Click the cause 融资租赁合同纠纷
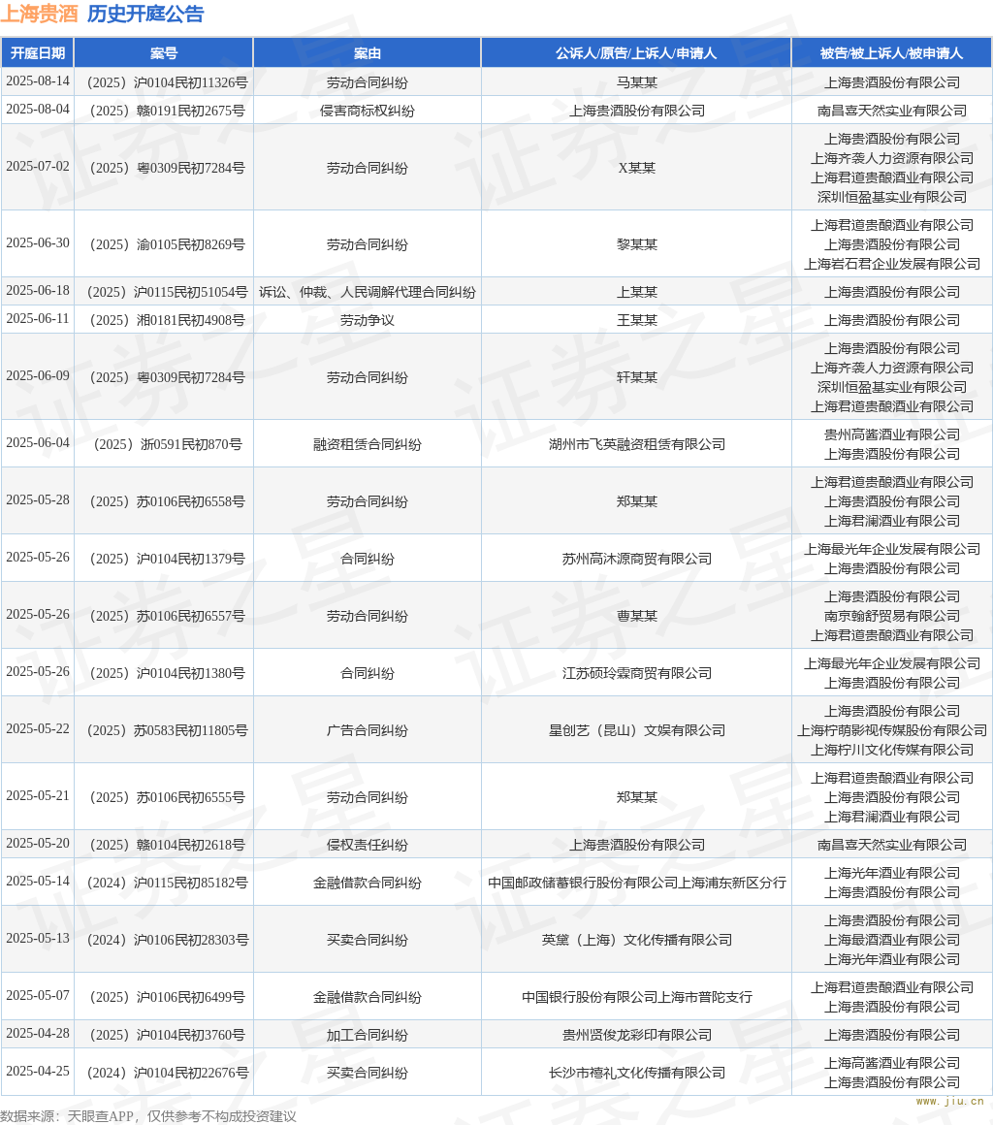This screenshot has height=1125, width=993. (x=368, y=444)
